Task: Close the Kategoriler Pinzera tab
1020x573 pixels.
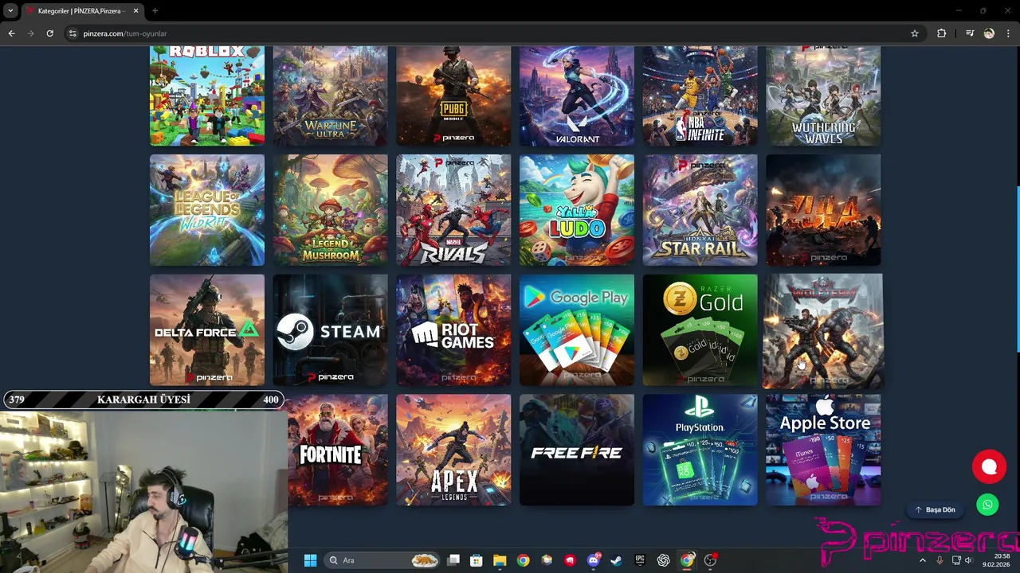Action: pos(135,11)
